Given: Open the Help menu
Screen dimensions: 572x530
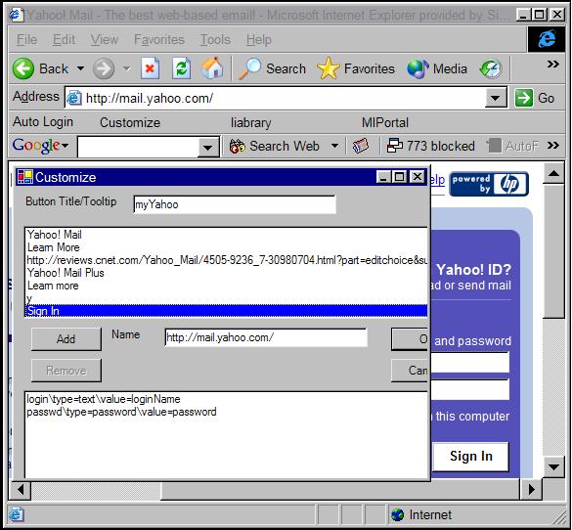Looking at the screenshot, I should click(259, 39).
